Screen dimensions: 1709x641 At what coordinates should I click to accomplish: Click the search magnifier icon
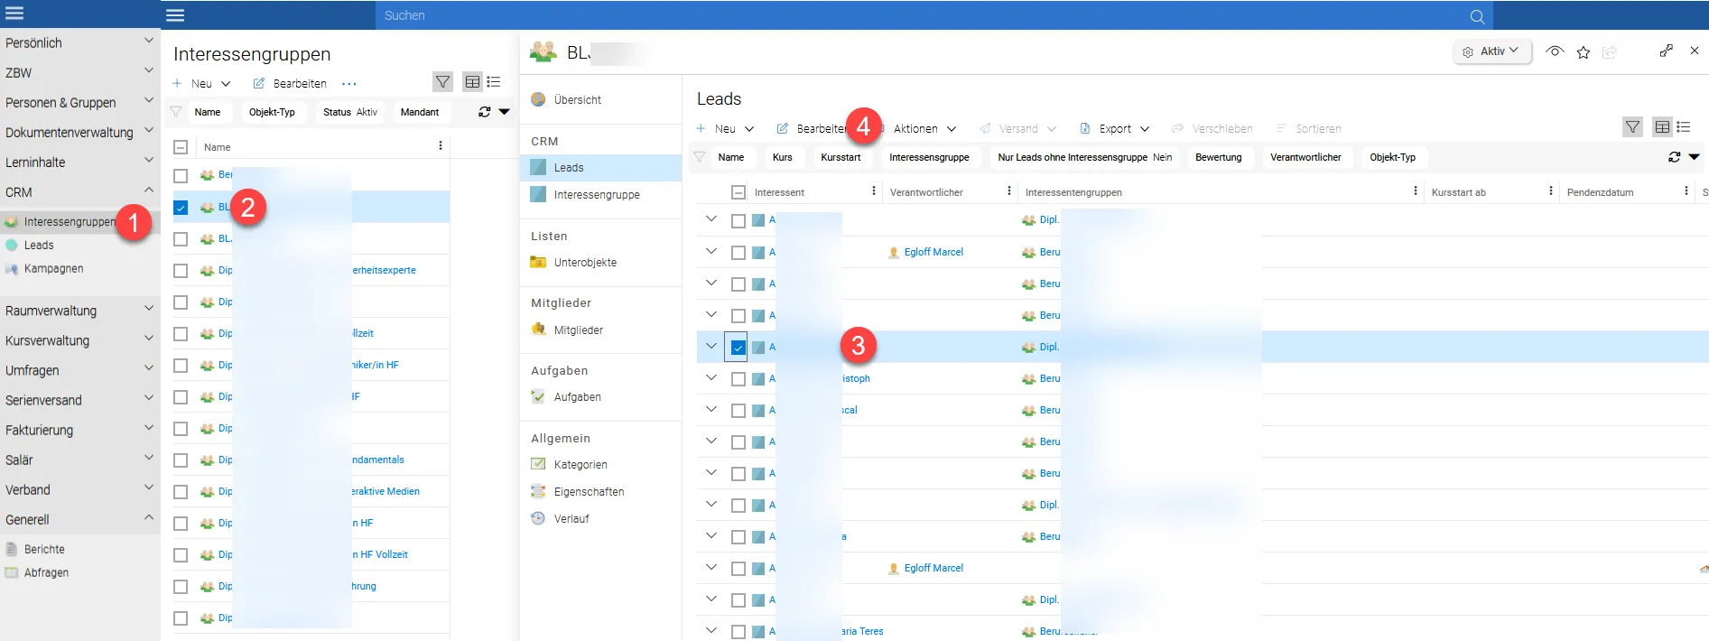(x=1477, y=16)
